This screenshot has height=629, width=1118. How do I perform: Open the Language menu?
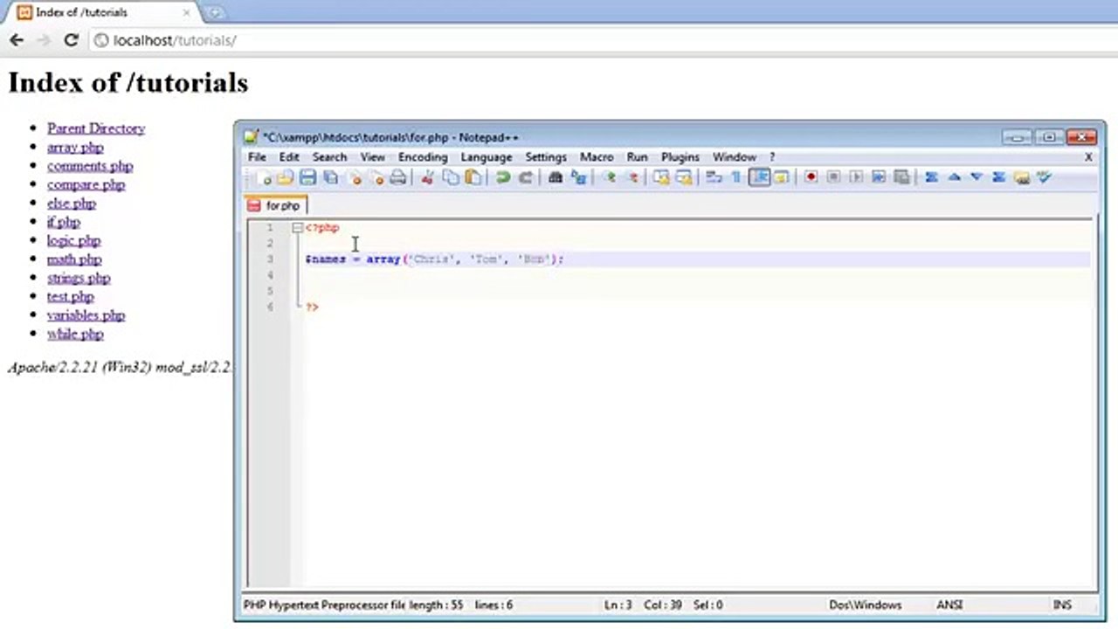tap(487, 157)
